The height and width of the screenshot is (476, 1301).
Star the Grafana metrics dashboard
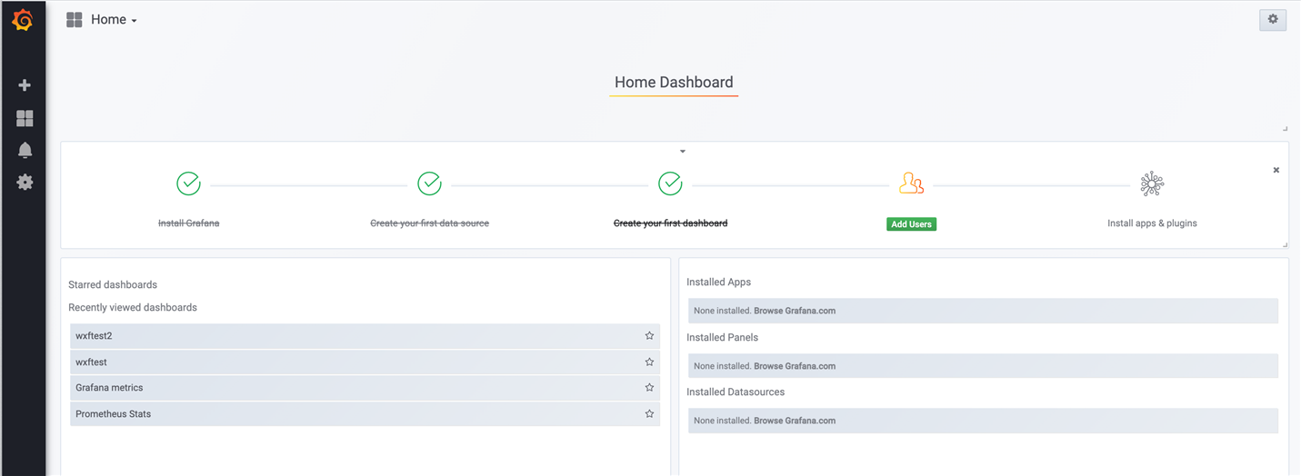649,387
